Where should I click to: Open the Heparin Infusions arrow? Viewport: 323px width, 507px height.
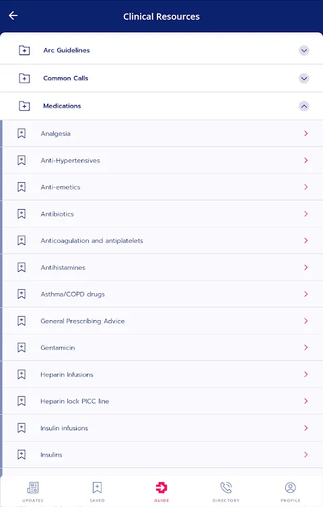point(306,375)
